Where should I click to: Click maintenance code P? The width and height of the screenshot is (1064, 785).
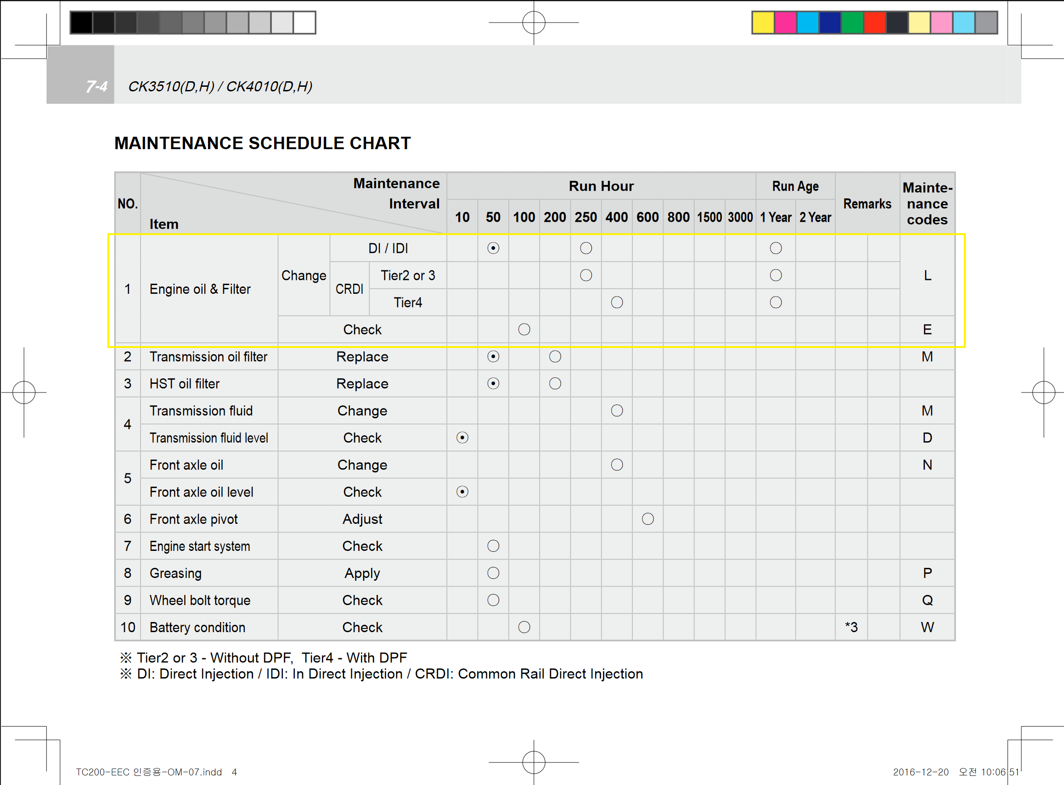point(927,573)
